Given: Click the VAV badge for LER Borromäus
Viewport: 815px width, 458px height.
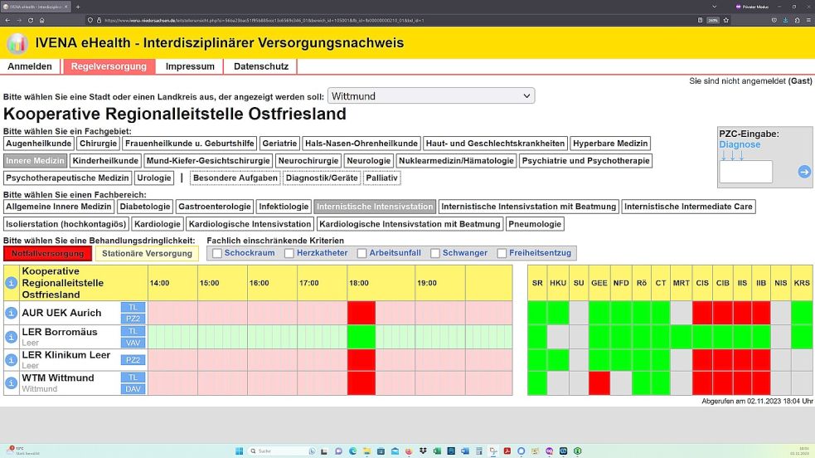Looking at the screenshot, I should [x=133, y=343].
